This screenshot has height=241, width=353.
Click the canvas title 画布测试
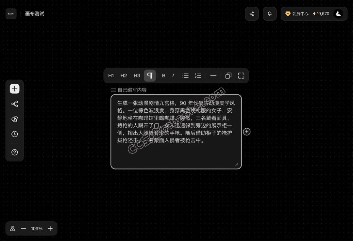(x=35, y=14)
